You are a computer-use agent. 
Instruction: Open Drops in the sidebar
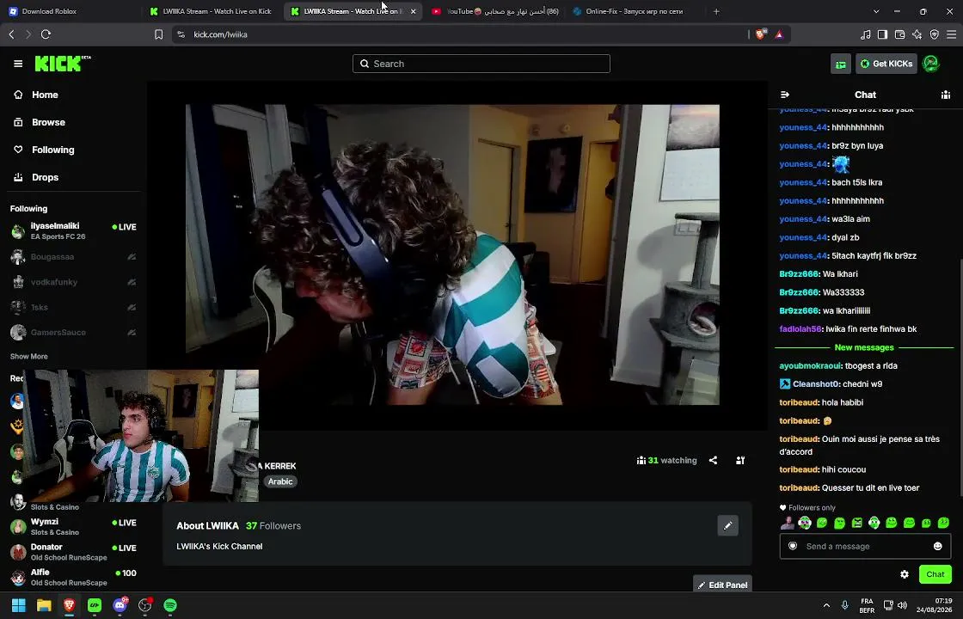(45, 177)
